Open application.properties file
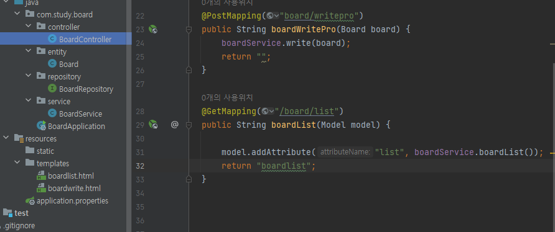The width and height of the screenshot is (555, 232). (x=73, y=200)
